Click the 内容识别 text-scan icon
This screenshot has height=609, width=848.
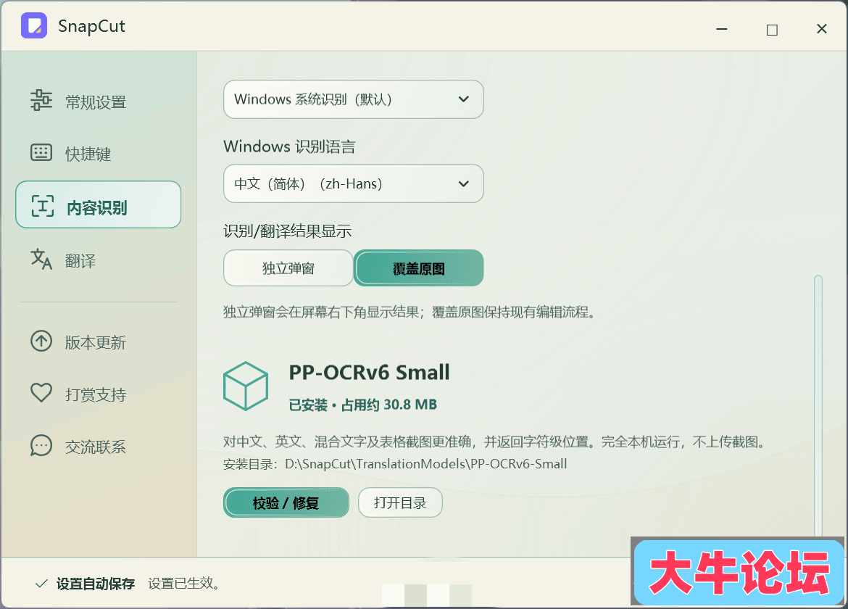42,205
